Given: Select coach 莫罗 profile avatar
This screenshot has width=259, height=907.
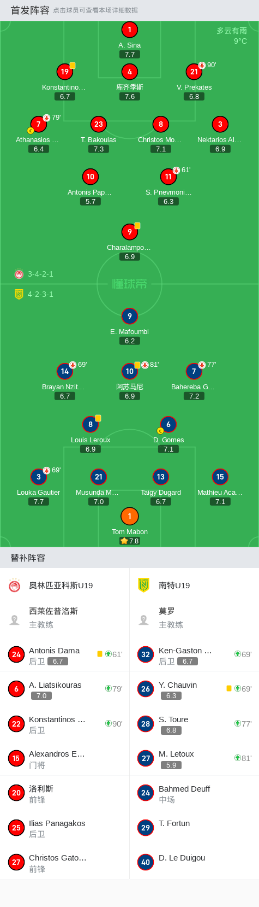Looking at the screenshot, I should (144, 620).
